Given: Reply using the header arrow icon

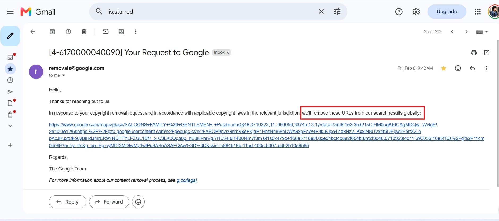Looking at the screenshot, I should point(472,68).
